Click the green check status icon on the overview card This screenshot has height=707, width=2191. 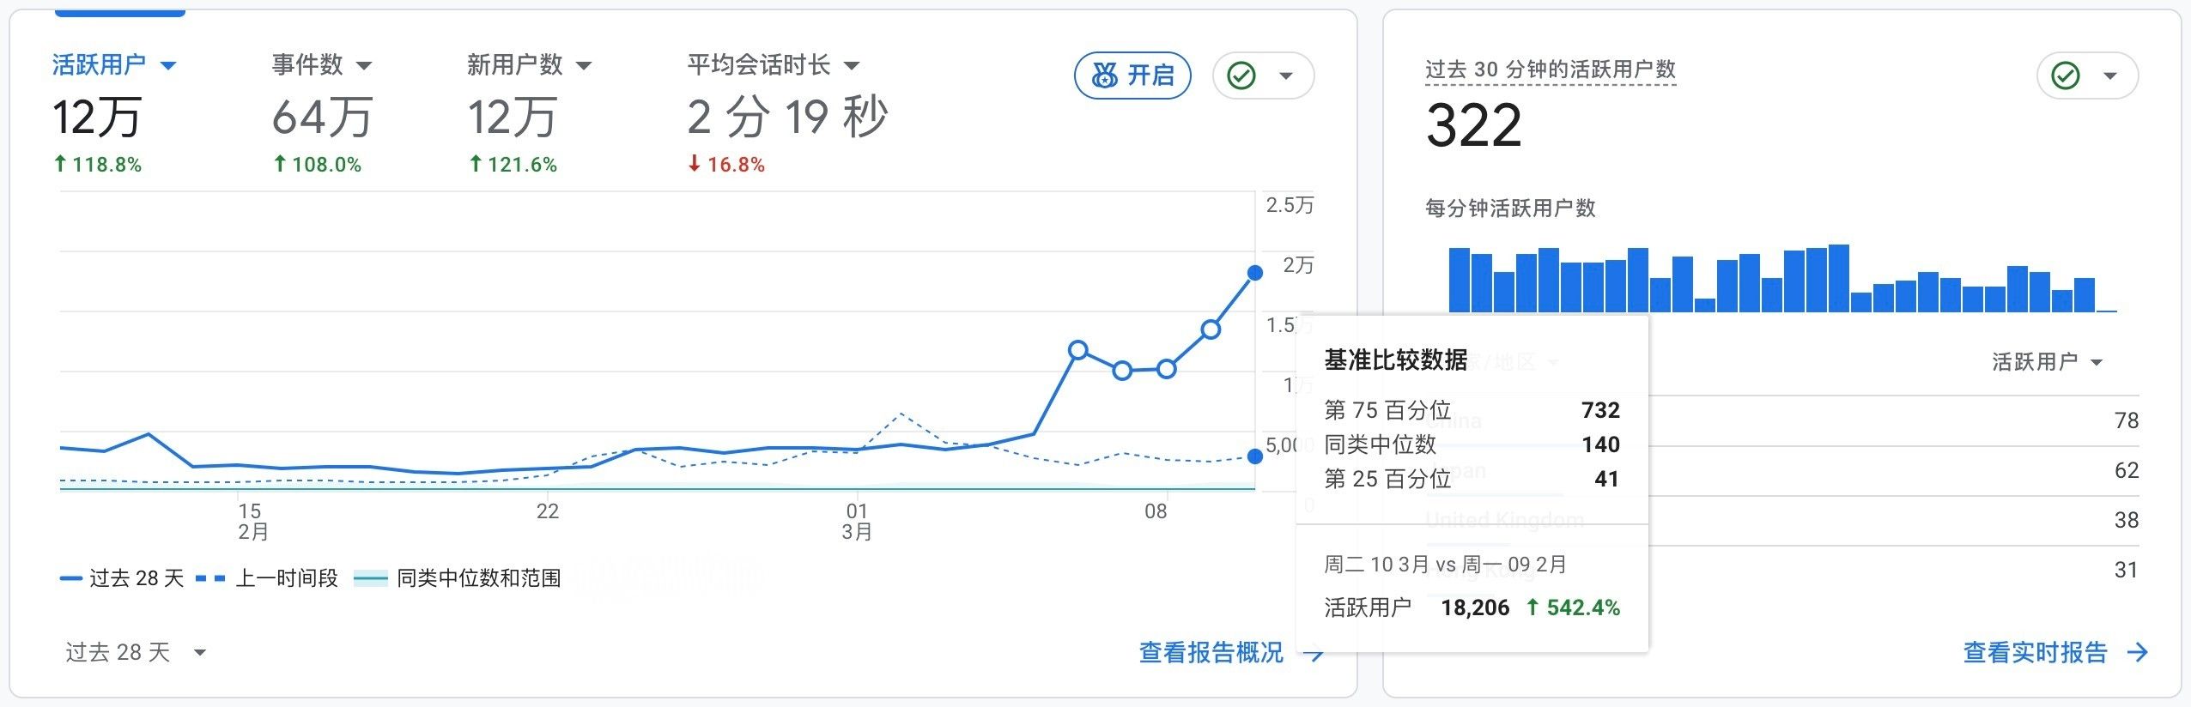coord(1241,76)
